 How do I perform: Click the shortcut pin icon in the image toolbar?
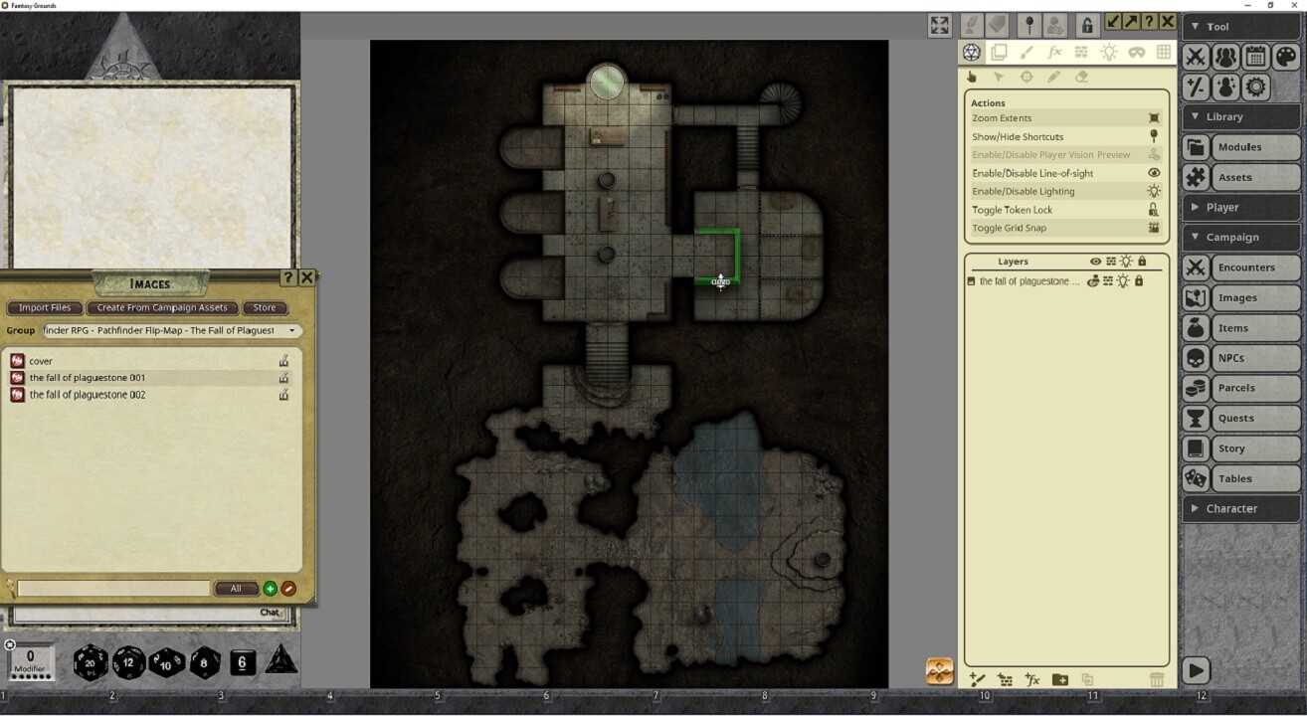point(1029,25)
